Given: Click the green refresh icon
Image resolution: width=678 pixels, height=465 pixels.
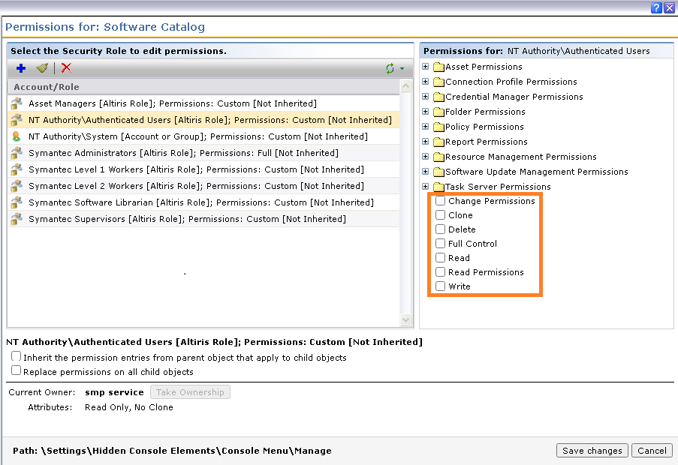Looking at the screenshot, I should point(390,68).
